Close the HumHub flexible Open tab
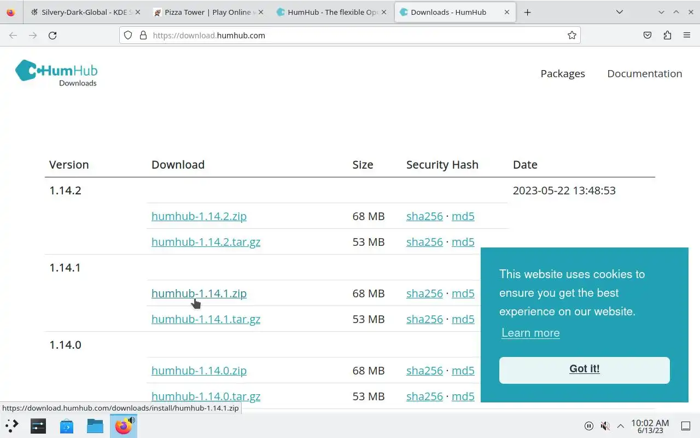This screenshot has height=438, width=700. click(x=384, y=12)
